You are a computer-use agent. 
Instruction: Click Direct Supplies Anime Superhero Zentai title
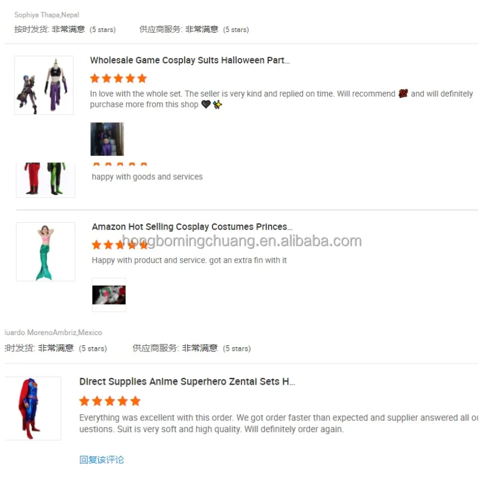tap(187, 382)
